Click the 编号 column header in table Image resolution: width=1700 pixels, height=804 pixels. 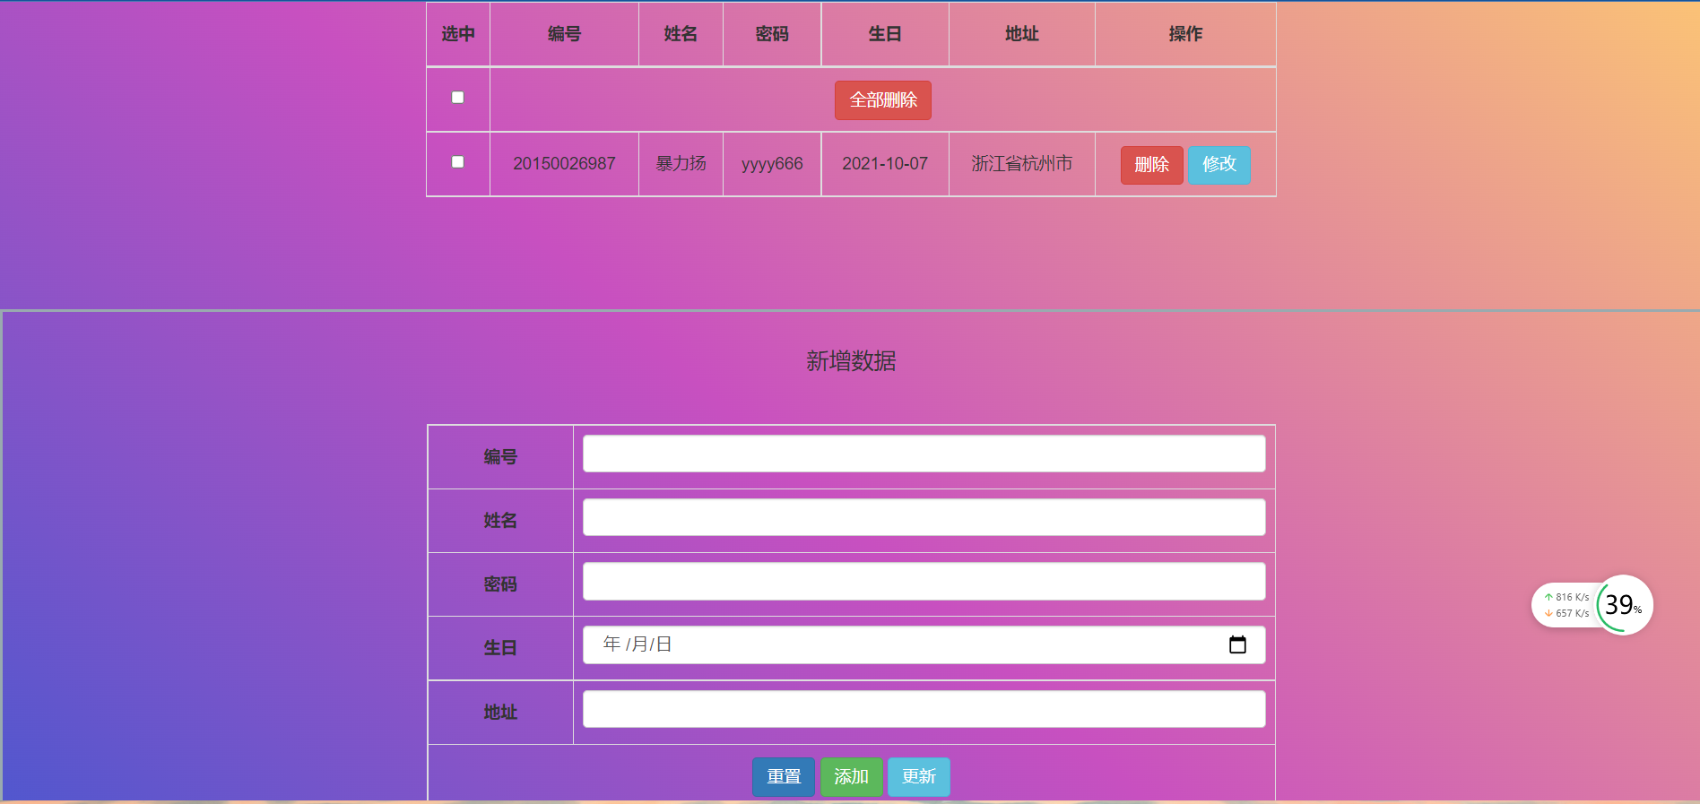coord(564,34)
